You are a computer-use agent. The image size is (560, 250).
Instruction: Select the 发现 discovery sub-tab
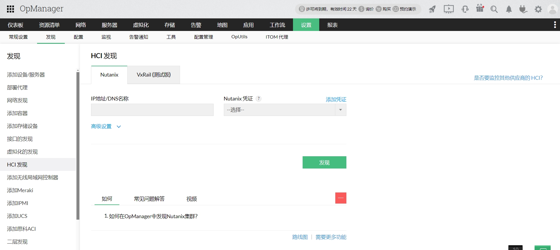pos(51,37)
